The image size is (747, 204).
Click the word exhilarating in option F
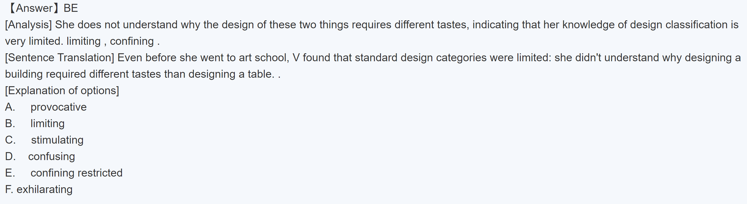44,189
